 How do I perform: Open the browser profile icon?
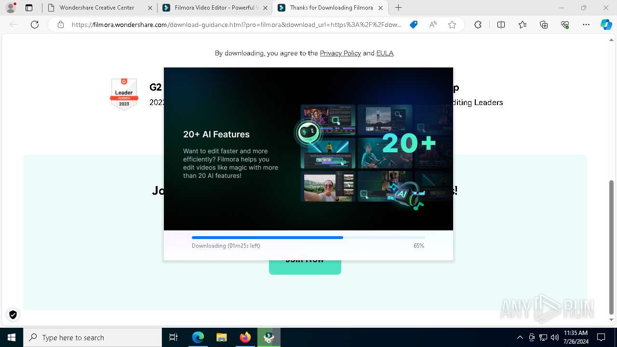(11, 8)
